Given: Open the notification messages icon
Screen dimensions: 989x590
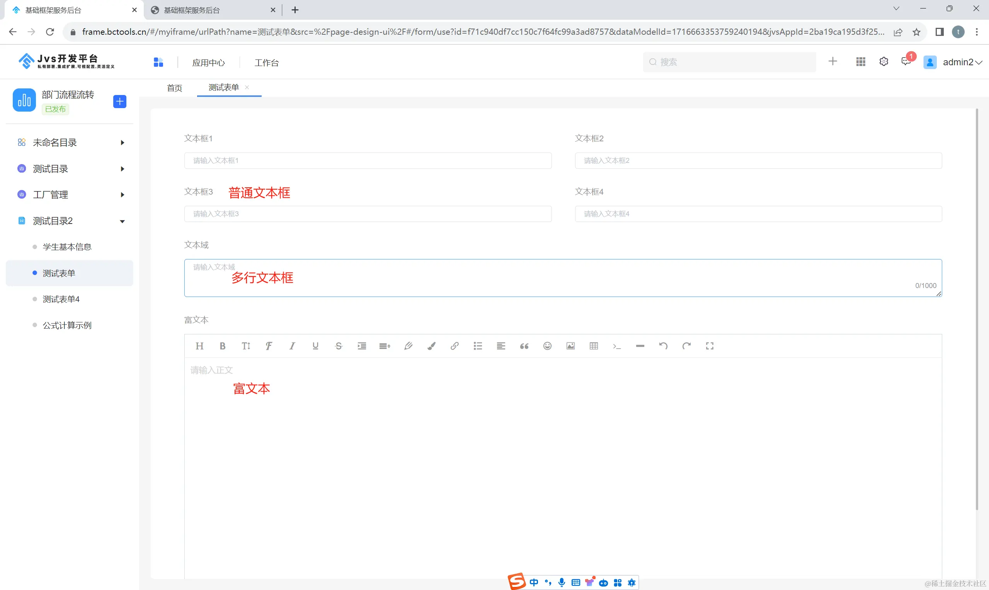Looking at the screenshot, I should click(x=906, y=62).
